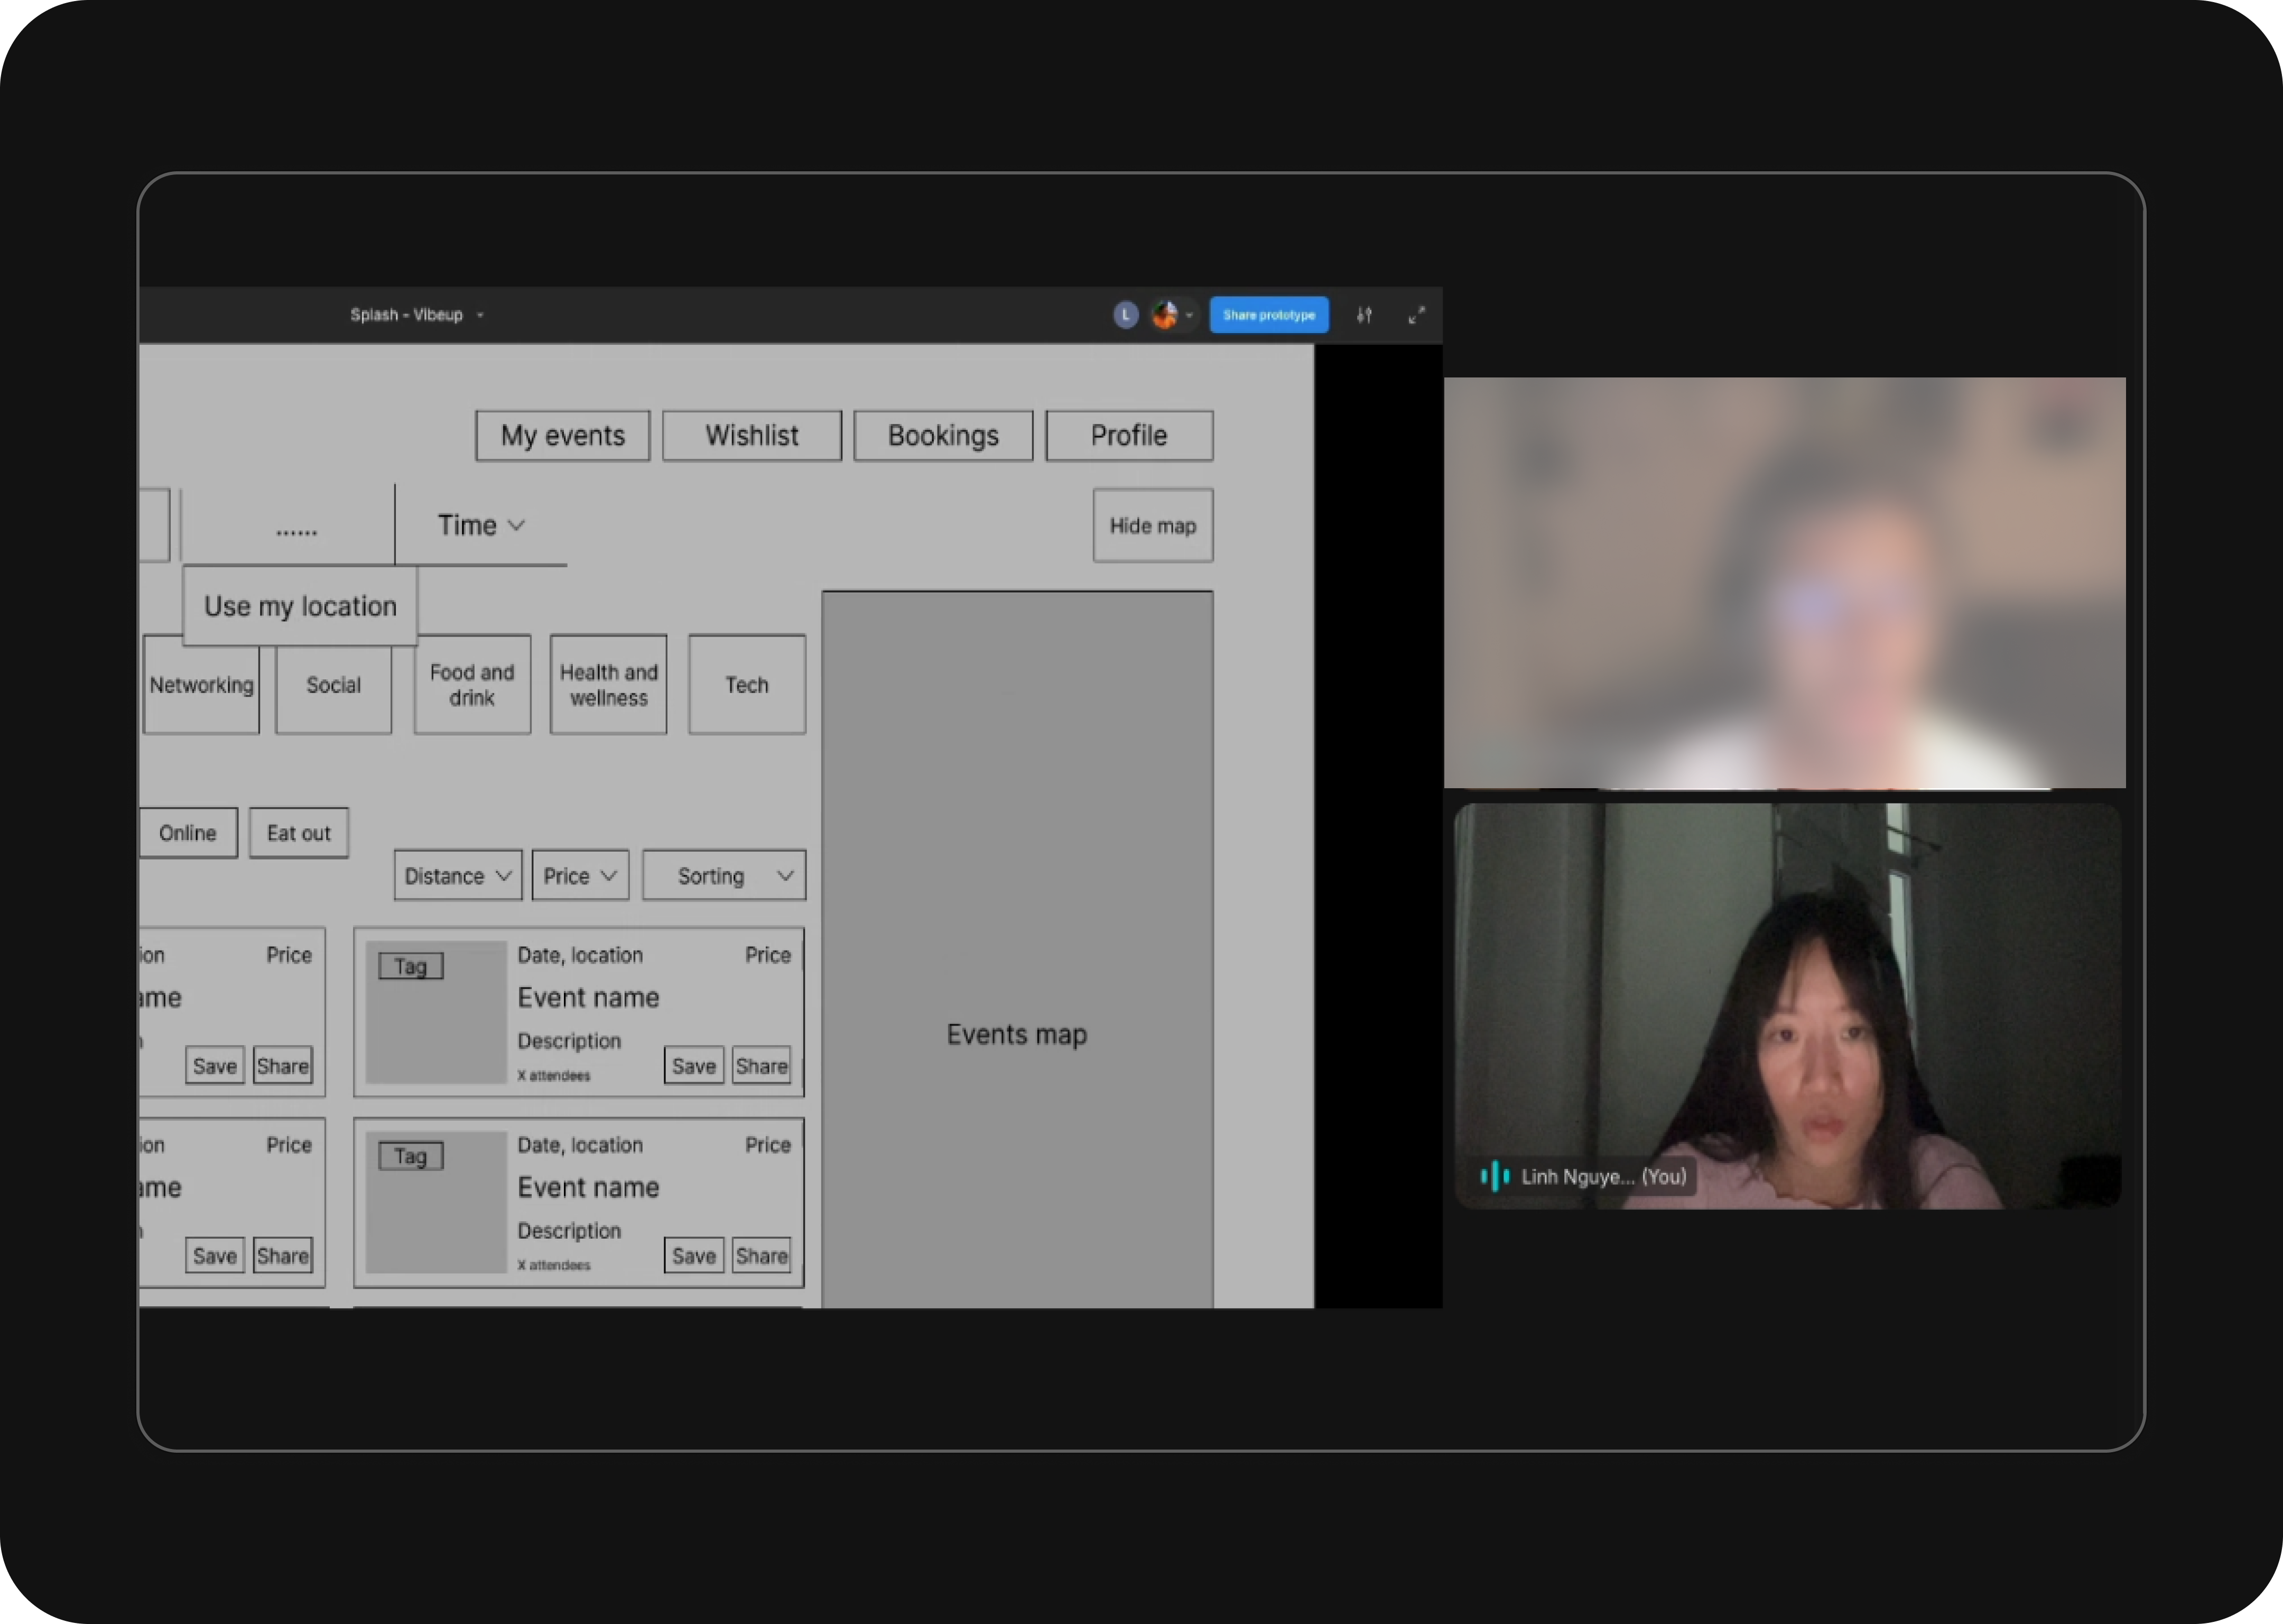2283x1624 pixels.
Task: Toggle the Online filter chip
Action: click(x=188, y=833)
